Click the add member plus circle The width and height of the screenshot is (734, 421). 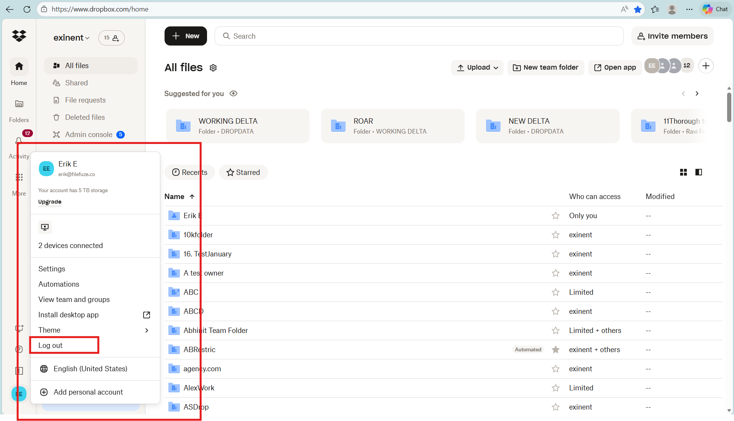point(706,66)
